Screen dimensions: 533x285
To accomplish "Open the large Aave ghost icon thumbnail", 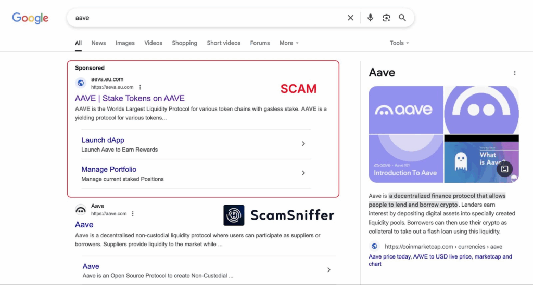I will (481, 110).
